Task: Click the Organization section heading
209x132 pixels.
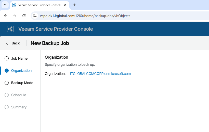Action: [56, 57]
